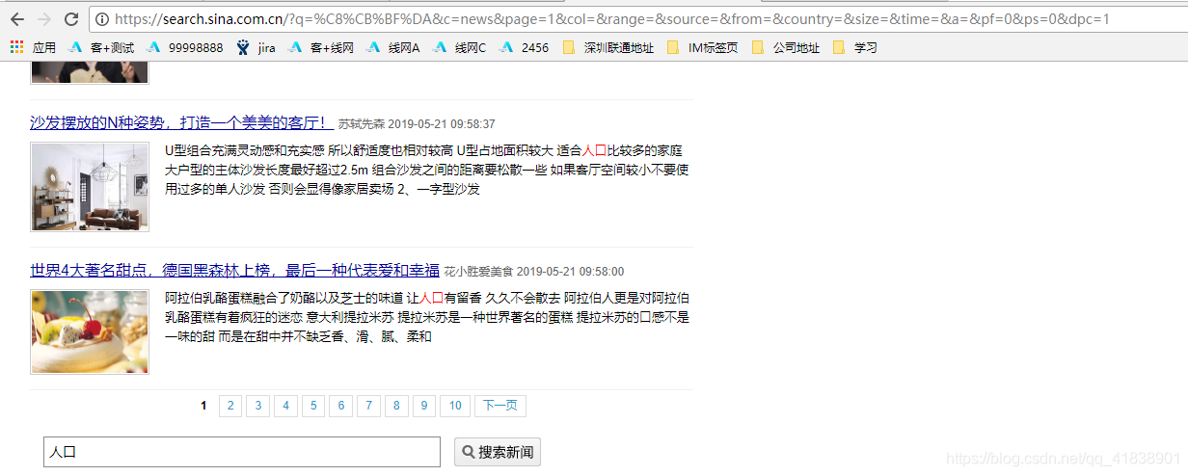This screenshot has width=1188, height=476.
Task: Go to results page 9
Action: (424, 406)
